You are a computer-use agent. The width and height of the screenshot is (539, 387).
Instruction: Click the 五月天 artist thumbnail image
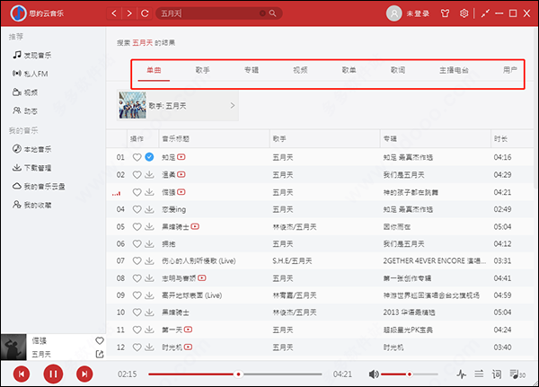(x=132, y=105)
